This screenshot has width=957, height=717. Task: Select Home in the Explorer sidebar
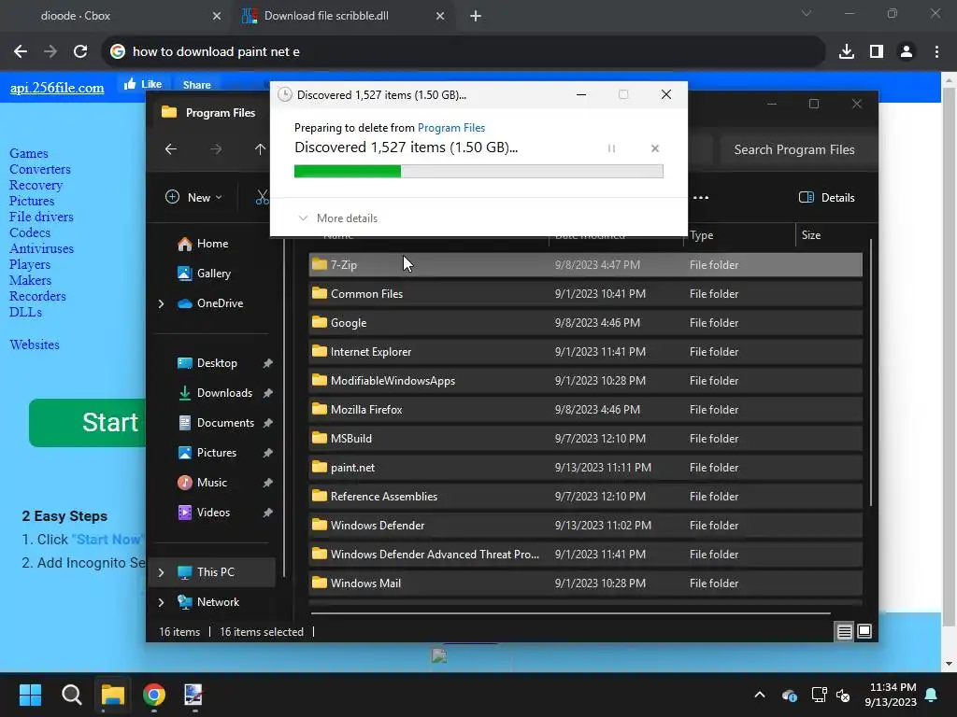(x=211, y=244)
